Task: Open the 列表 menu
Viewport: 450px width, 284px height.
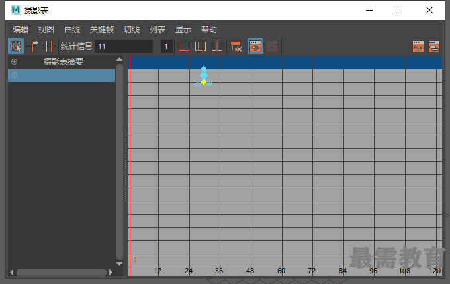Action: [x=157, y=30]
